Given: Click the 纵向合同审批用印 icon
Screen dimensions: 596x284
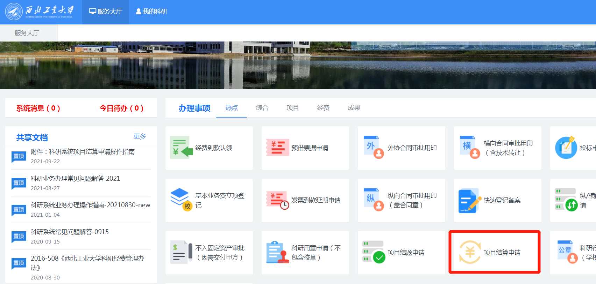Looking at the screenshot, I should coord(373,200).
